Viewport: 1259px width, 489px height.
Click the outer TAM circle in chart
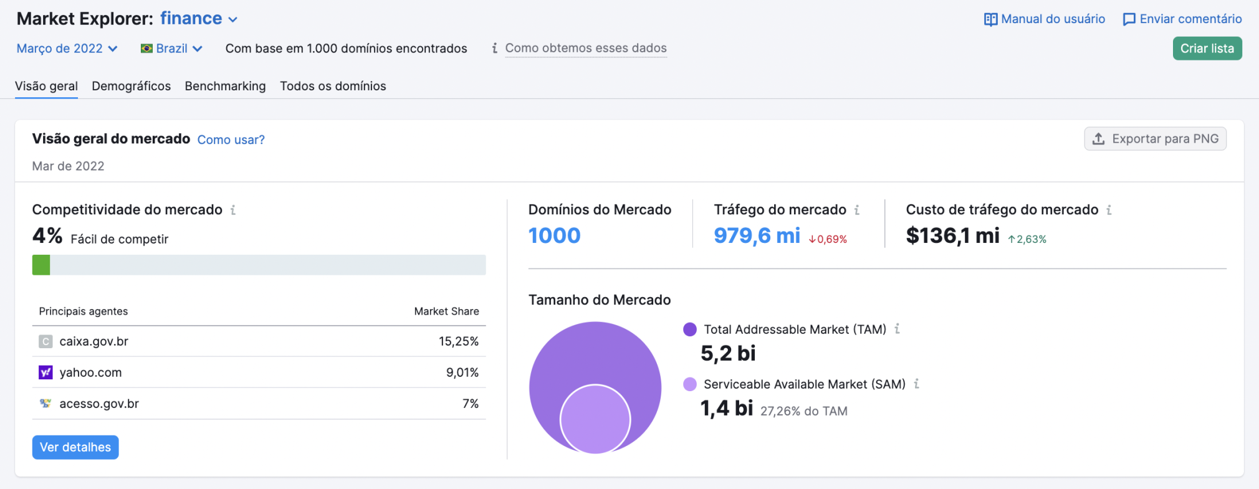(595, 352)
